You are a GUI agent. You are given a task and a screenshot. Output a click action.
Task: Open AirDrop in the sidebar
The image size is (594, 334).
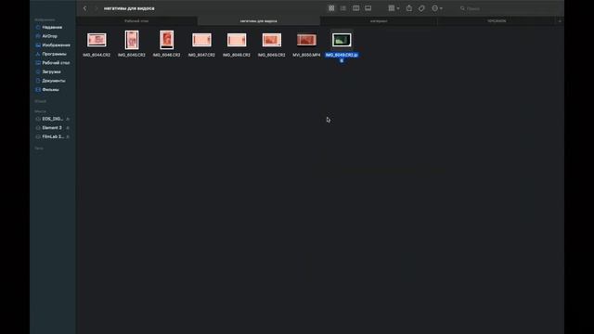pos(49,36)
